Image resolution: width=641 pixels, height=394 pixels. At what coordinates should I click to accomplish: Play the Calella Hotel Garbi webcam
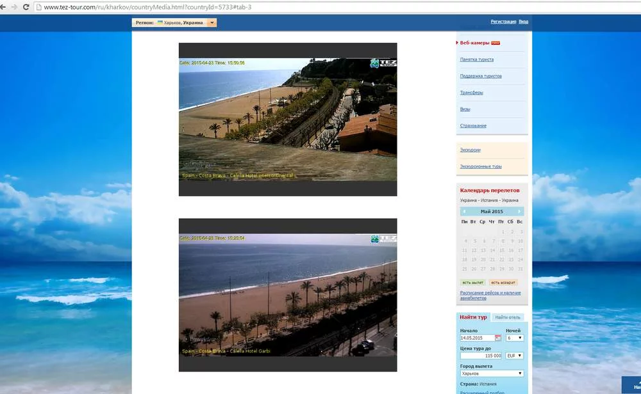click(x=288, y=295)
